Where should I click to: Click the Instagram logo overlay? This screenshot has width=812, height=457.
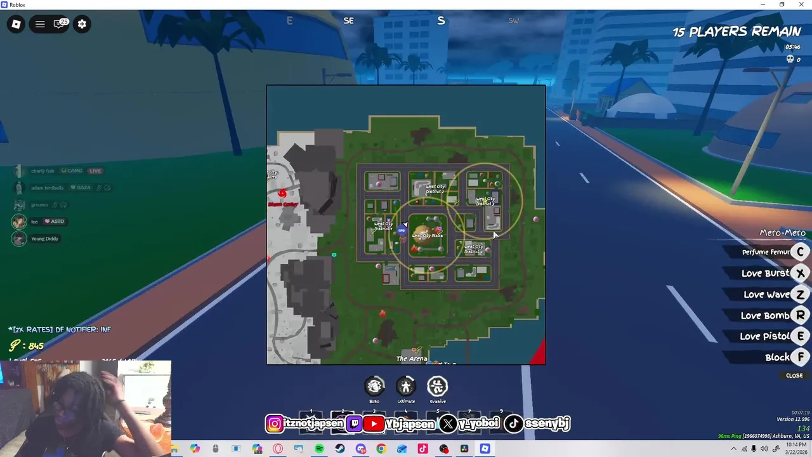[x=275, y=423]
